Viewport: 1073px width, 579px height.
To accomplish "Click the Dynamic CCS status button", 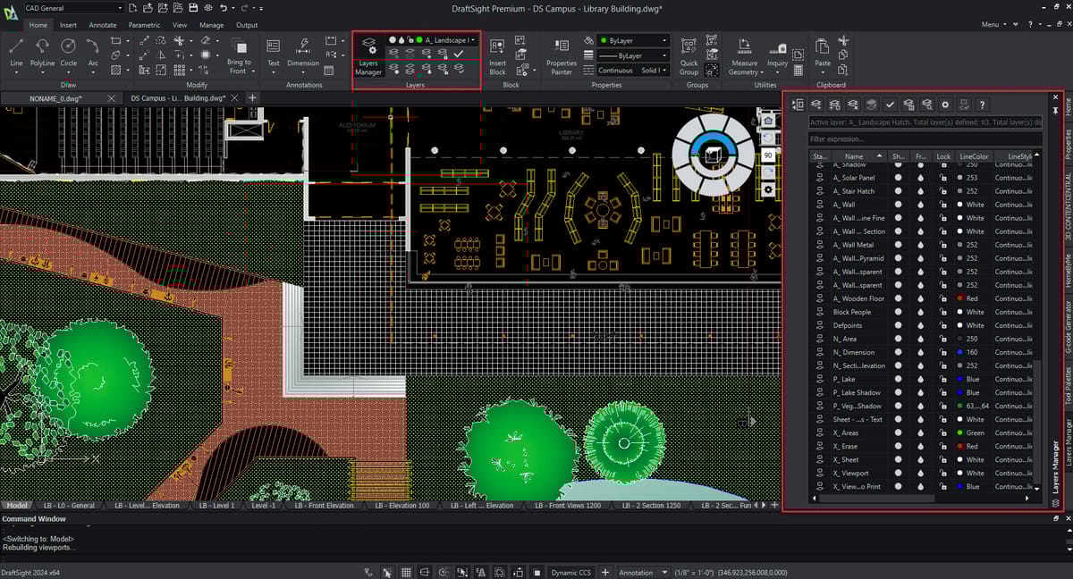I will click(570, 572).
